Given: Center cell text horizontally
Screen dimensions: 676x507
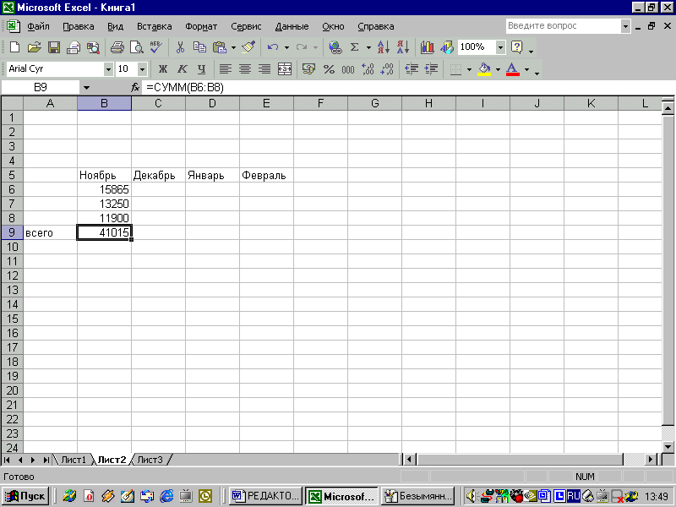Looking at the screenshot, I should pos(245,69).
